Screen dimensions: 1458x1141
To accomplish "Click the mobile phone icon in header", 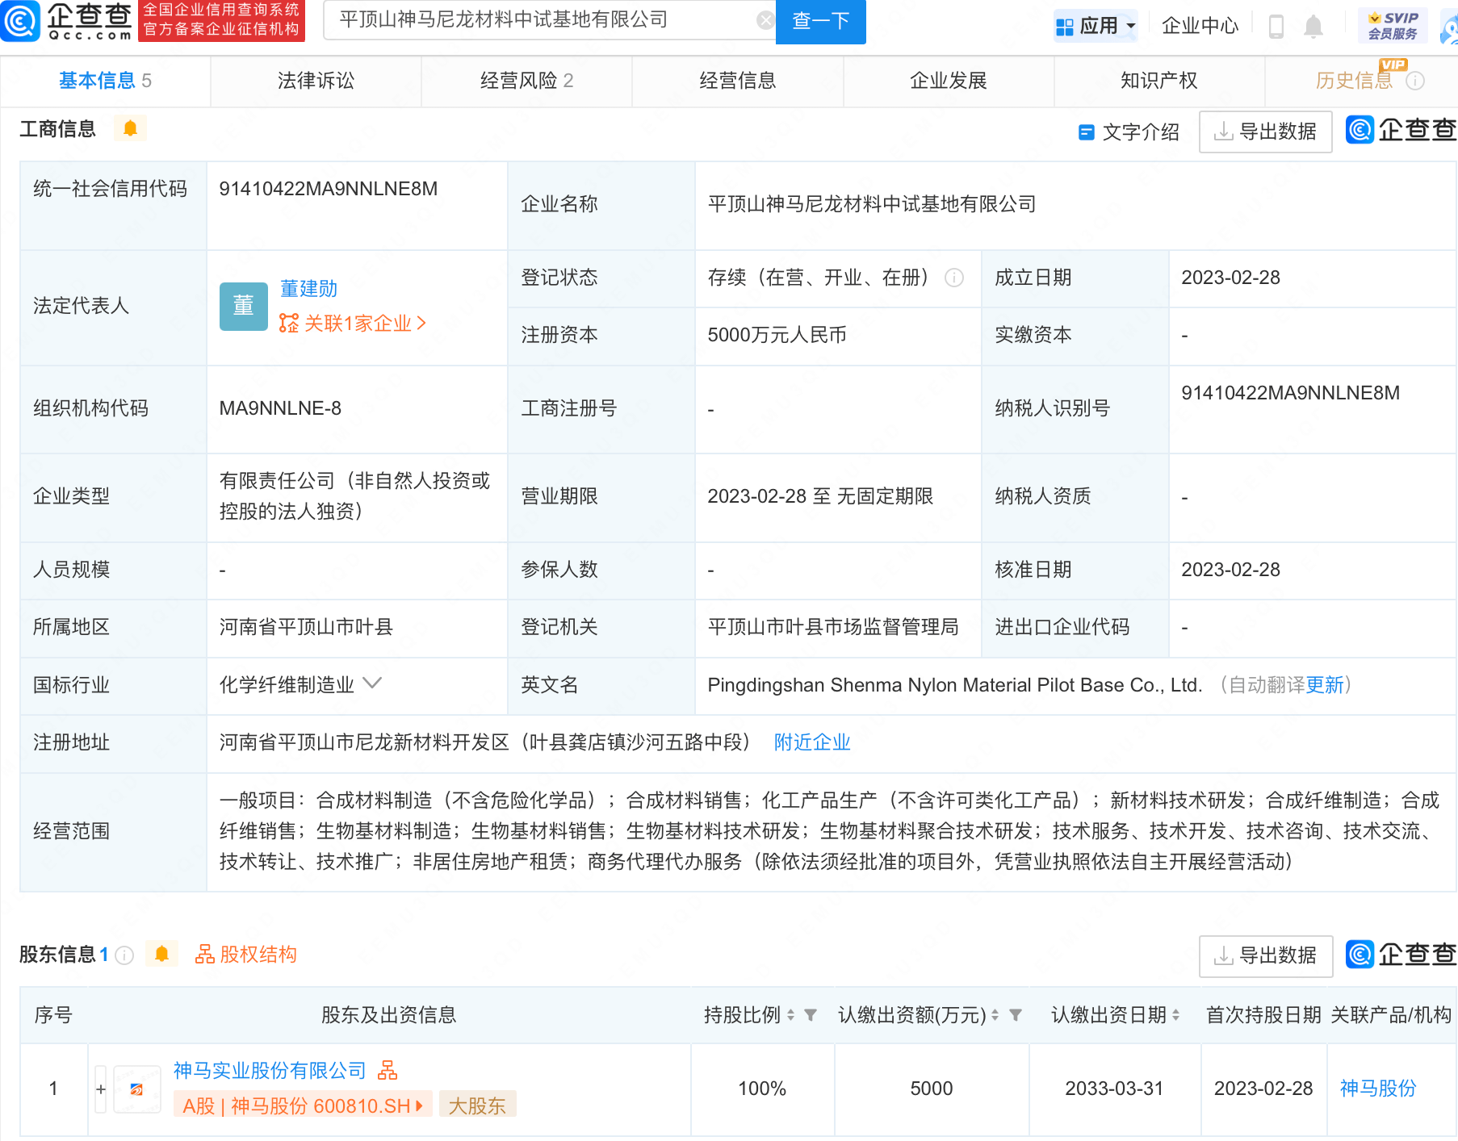I will click(x=1276, y=27).
